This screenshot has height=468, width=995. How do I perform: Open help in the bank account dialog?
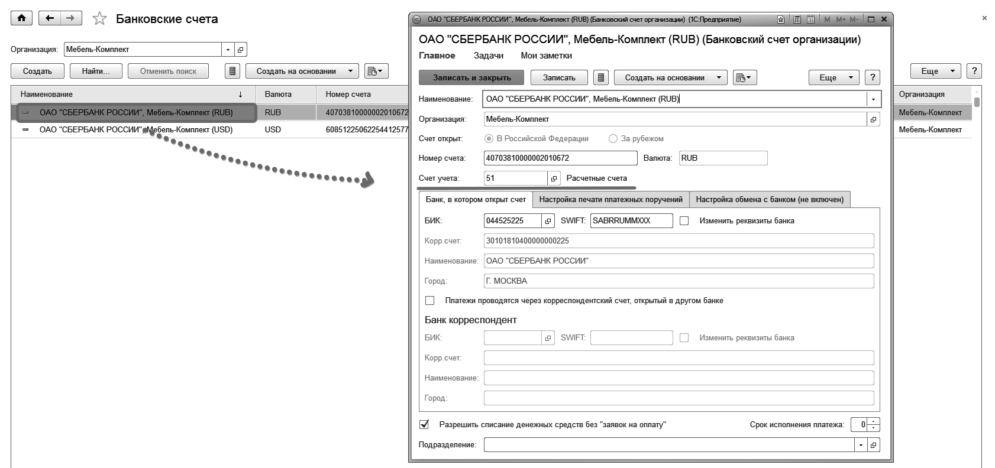point(872,77)
